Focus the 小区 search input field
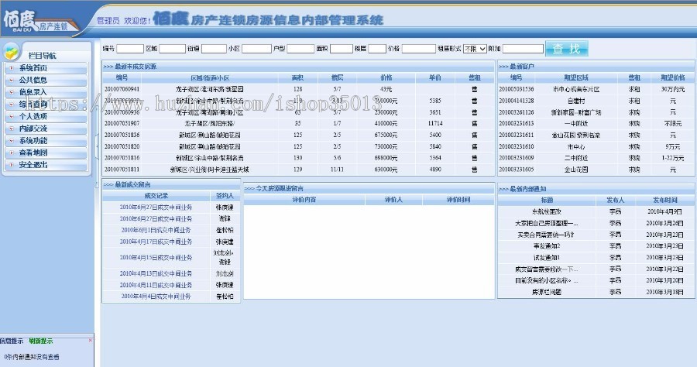Viewport: 697px width, 367px height. click(256, 49)
